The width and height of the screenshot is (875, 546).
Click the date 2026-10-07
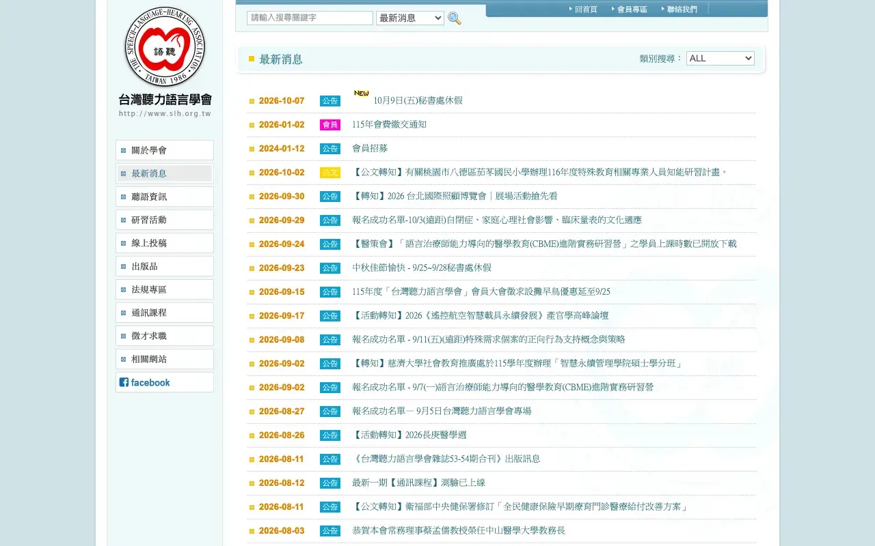point(282,101)
